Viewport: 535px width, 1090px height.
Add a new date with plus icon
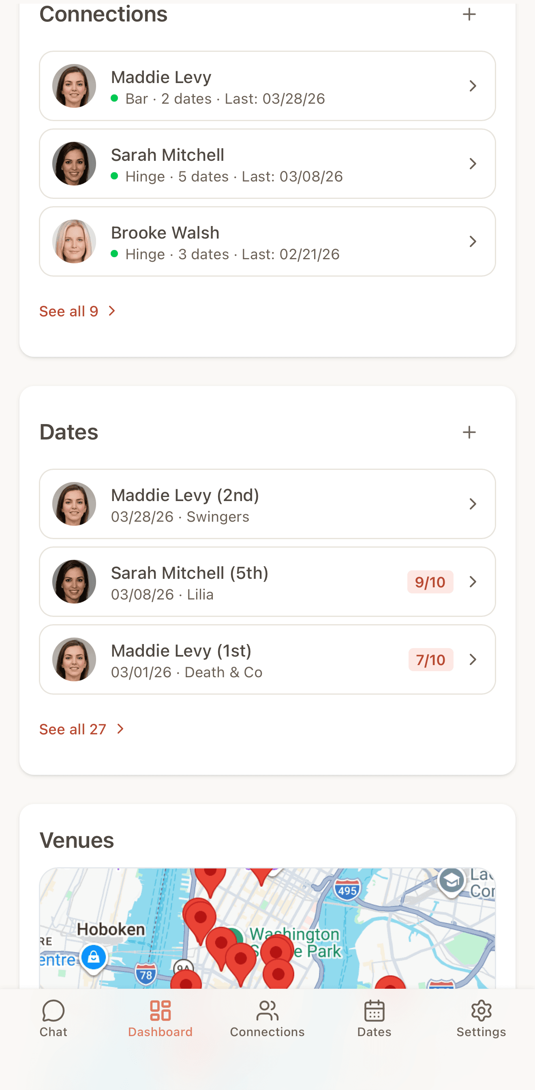coord(469,432)
